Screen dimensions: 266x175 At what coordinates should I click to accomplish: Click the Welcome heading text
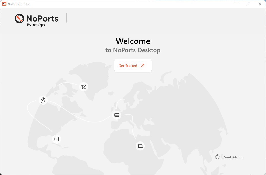pyautogui.click(x=133, y=41)
